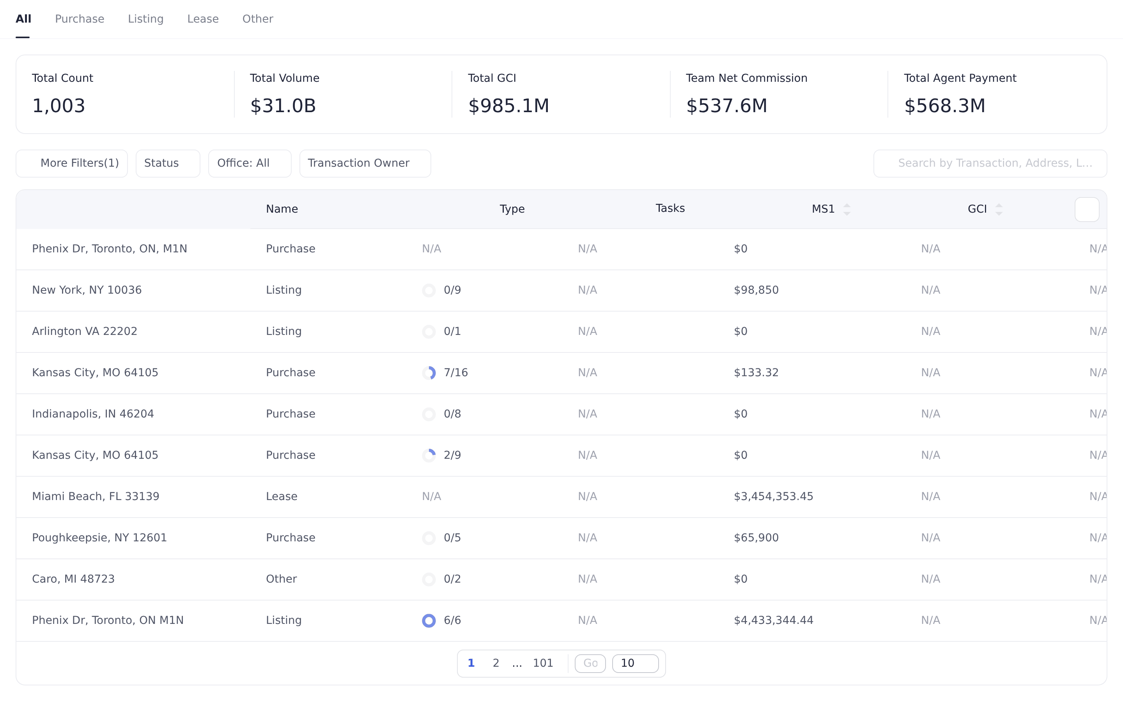Open the Status filter dropdown
This screenshot has height=701, width=1123.
pyautogui.click(x=168, y=163)
